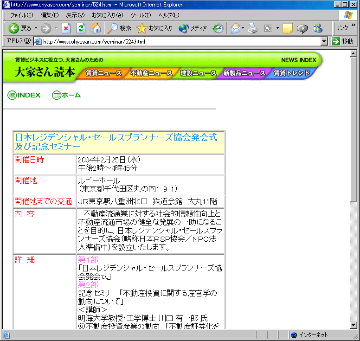Open ファイル(F) menu
This screenshot has height=341, width=360.
(x=21, y=15)
